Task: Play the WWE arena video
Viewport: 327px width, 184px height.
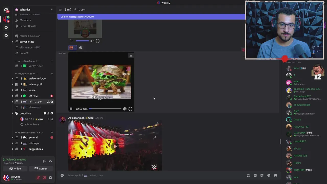Action: [x=115, y=146]
